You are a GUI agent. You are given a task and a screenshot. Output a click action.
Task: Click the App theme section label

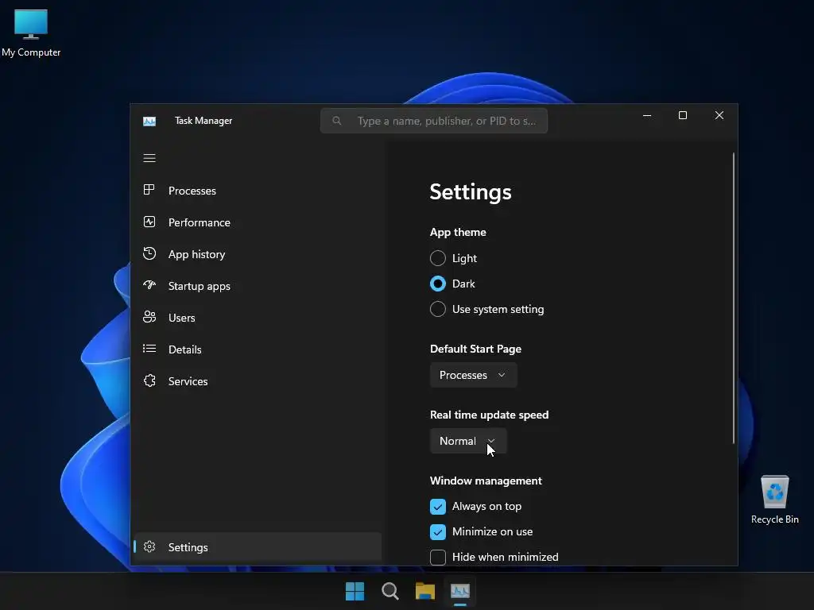pos(458,233)
